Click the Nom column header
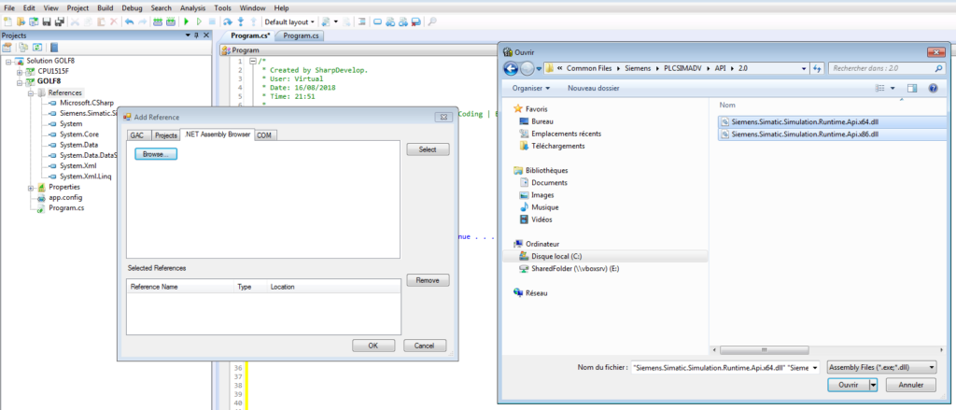 click(726, 105)
